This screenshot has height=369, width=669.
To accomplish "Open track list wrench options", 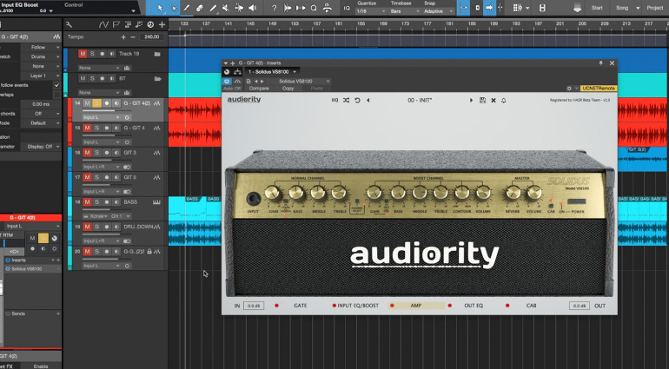I will point(70,25).
